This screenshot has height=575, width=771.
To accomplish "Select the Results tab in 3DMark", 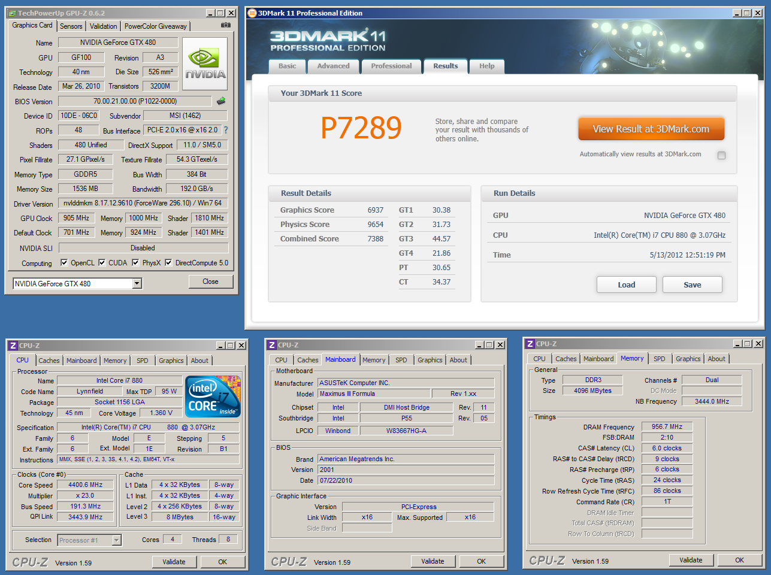I will coord(446,66).
